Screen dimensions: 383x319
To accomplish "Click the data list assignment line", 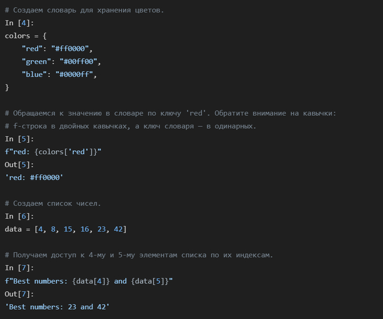I will tap(66, 229).
